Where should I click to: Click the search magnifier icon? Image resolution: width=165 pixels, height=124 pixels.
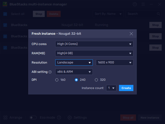(x=159, y=14)
